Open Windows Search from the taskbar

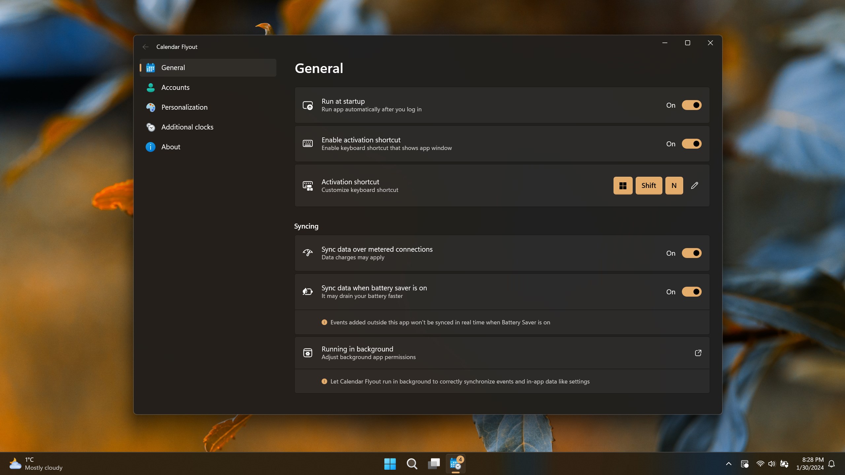(411, 463)
